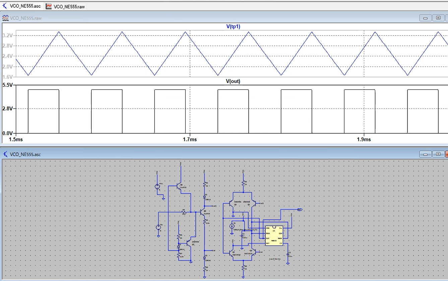Select the Vin voltage source symbol
Screen dimensions: 448x281
pos(158,227)
